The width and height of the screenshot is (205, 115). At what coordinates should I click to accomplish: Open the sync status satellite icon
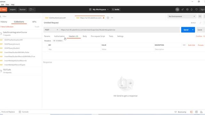point(177,9)
